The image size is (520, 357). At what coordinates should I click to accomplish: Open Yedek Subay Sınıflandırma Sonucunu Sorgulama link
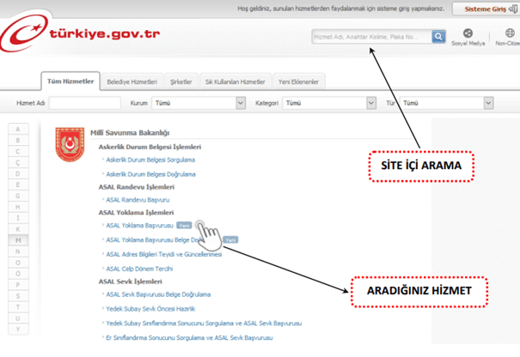pyautogui.click(x=204, y=324)
